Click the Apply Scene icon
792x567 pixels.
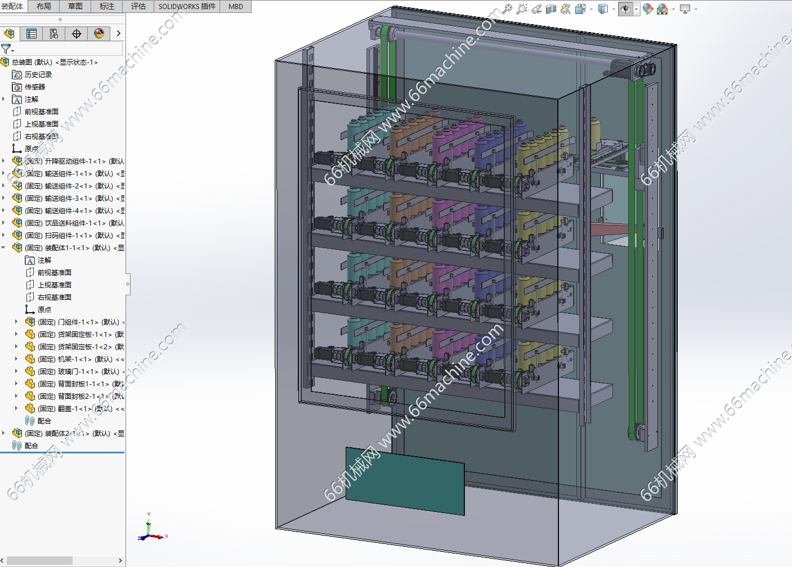click(663, 8)
